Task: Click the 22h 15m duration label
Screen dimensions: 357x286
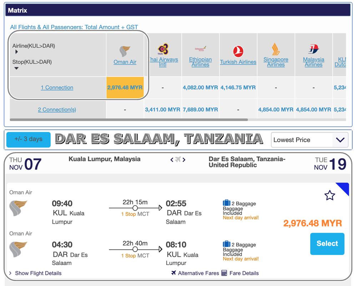Action: tap(135, 202)
